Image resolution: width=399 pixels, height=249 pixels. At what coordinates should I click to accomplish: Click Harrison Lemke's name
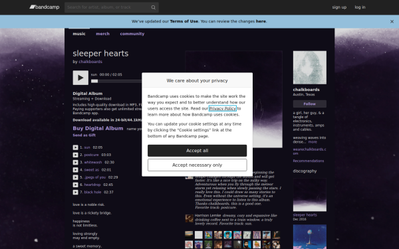[x=207, y=215]
